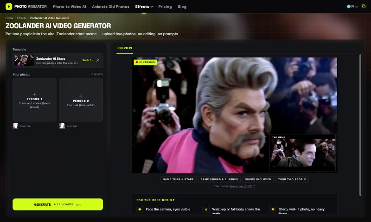Expand the Effects menu
This screenshot has width=371, height=222.
point(144,6)
